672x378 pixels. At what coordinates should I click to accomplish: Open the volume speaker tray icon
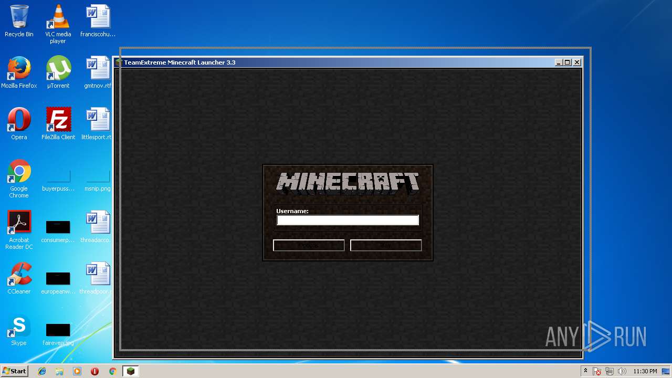coord(622,371)
